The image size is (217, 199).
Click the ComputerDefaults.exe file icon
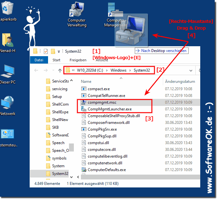pyautogui.click(x=84, y=170)
